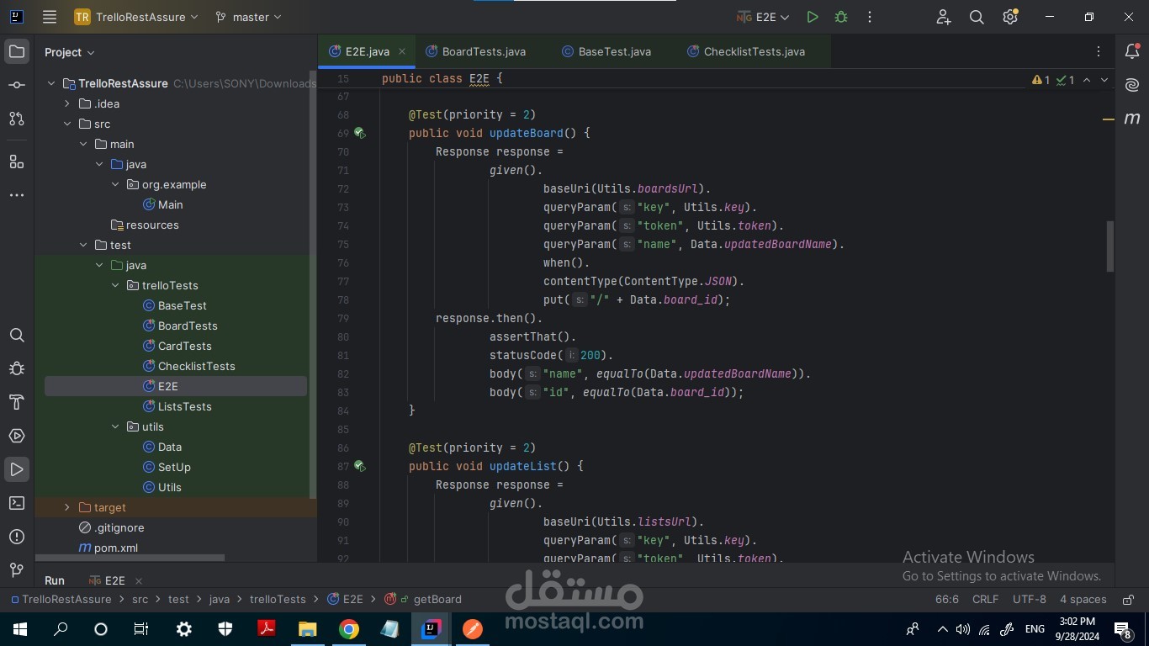Click UTF-8 encoding in status bar
This screenshot has width=1149, height=646.
[x=1030, y=600]
